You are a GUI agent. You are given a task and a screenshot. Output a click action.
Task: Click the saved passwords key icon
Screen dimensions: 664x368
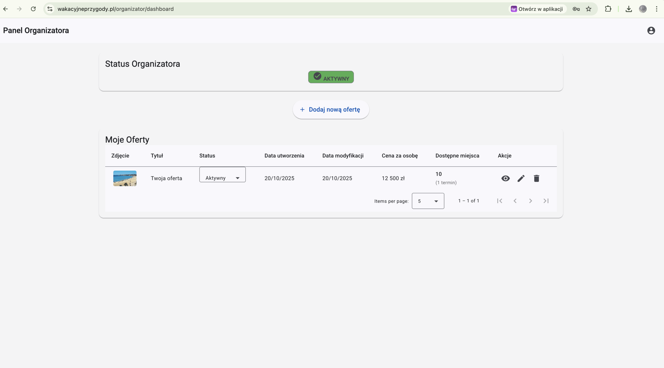(x=576, y=9)
